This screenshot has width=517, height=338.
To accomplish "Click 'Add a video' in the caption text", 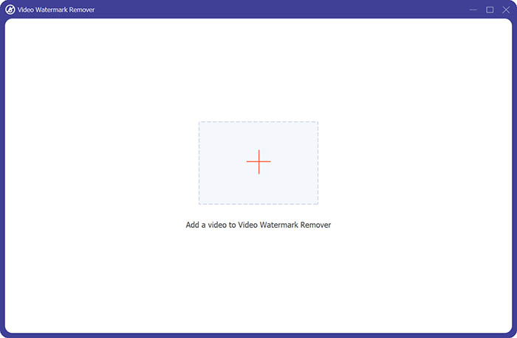I will coord(205,225).
